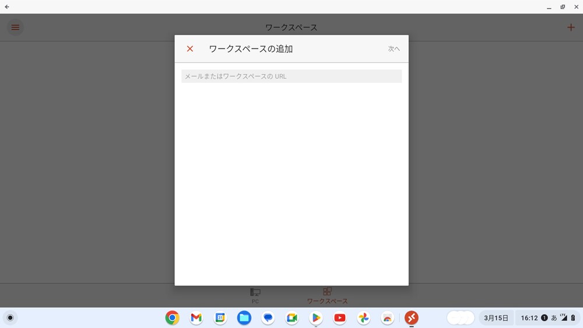
Task: Select the ワークスペース tab at the bottom
Action: (x=327, y=295)
